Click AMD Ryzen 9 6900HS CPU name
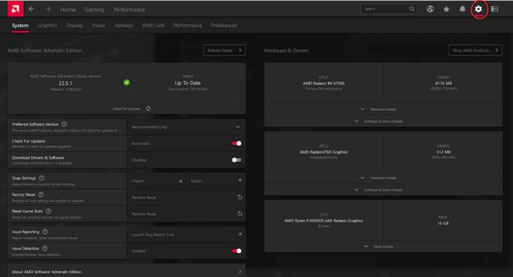Viewport: 513px width, 277px height. 324,221
